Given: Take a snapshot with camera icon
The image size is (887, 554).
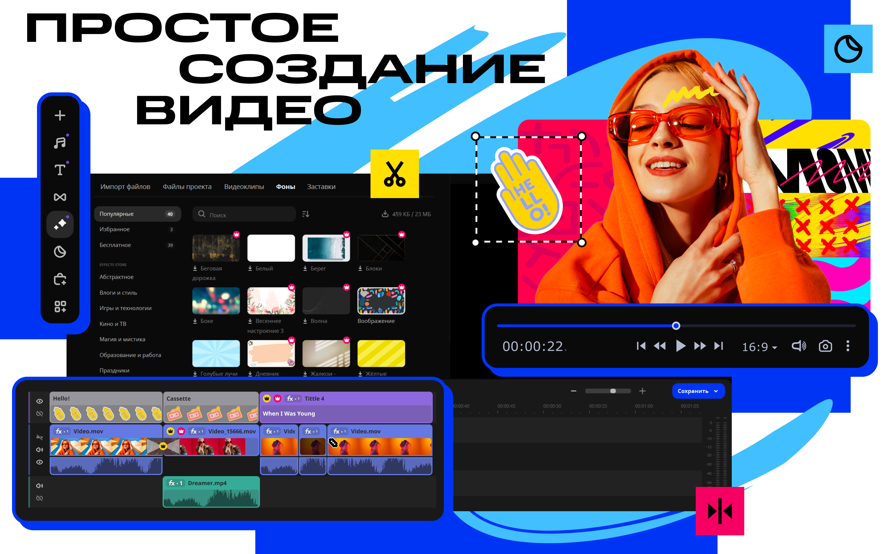Looking at the screenshot, I should (x=825, y=346).
